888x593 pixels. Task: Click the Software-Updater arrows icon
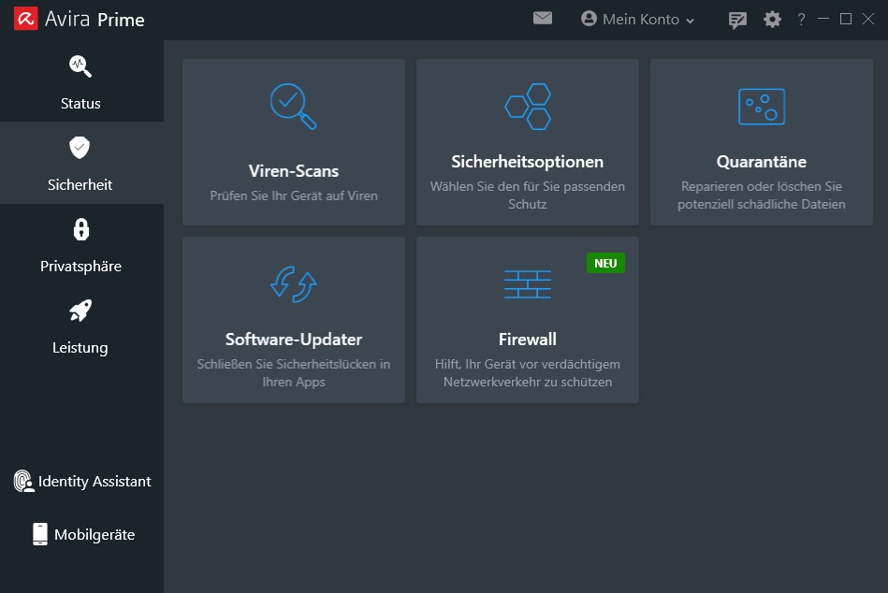point(293,283)
